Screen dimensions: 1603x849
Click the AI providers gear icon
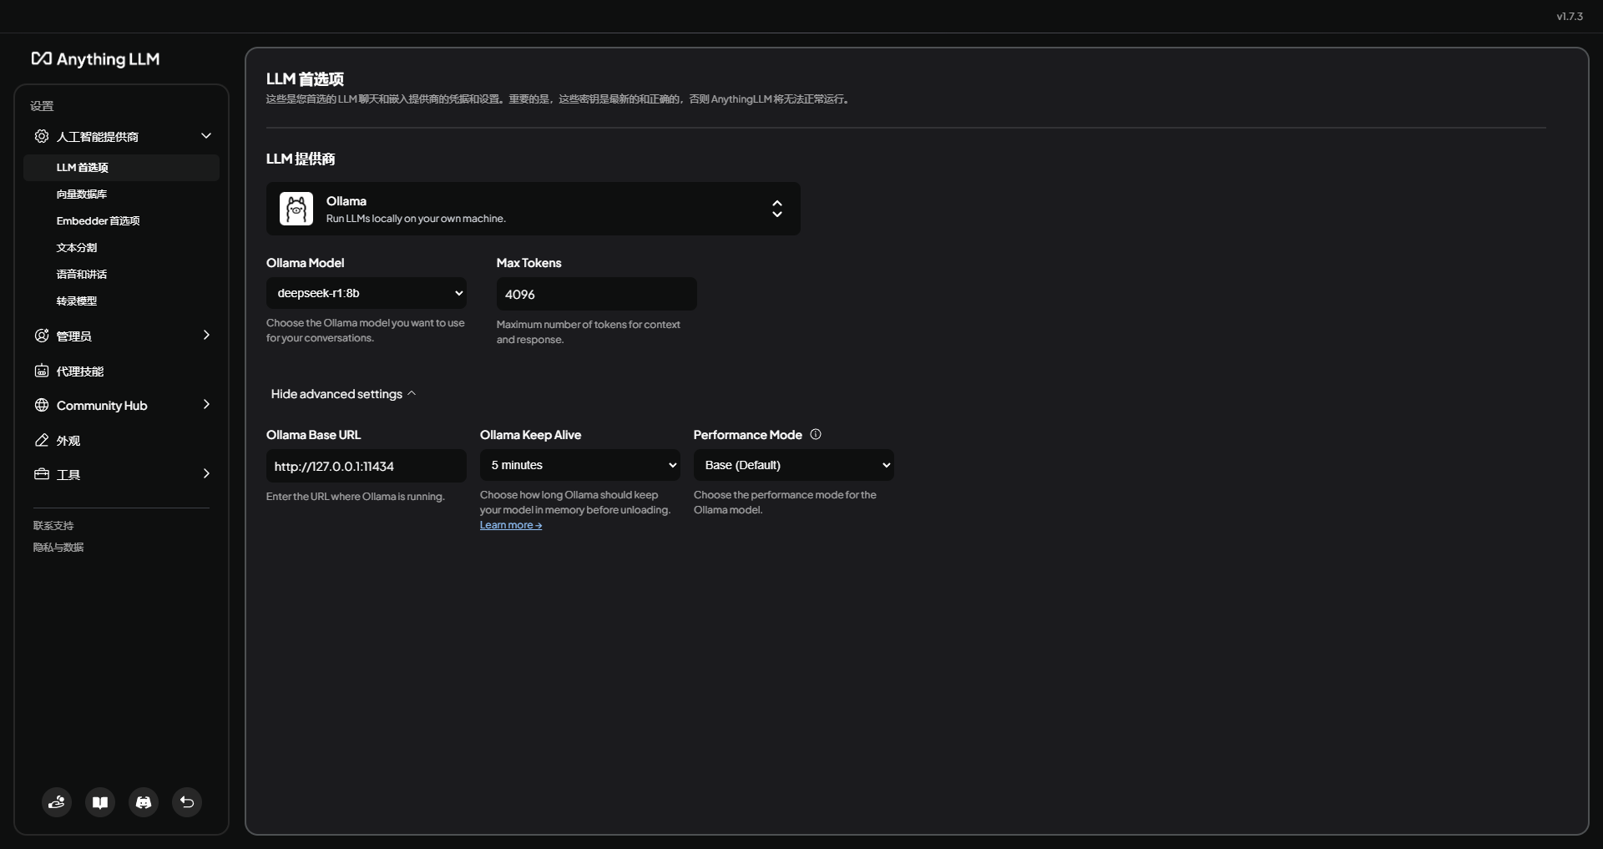click(42, 136)
